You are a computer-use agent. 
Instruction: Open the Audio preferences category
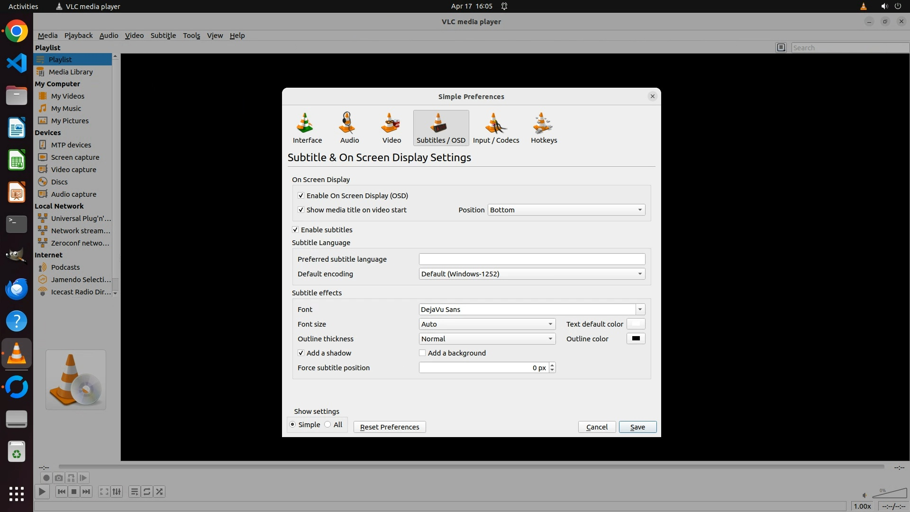pos(349,128)
